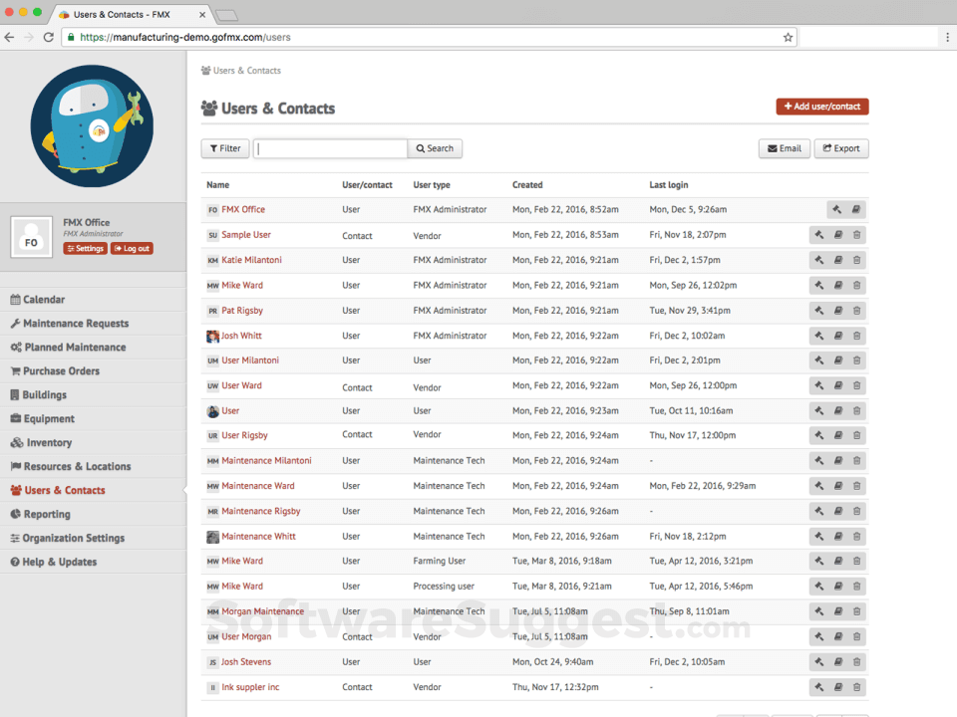This screenshot has width=957, height=717.
Task: Open the browser options menu (three dots)
Action: pos(947,36)
